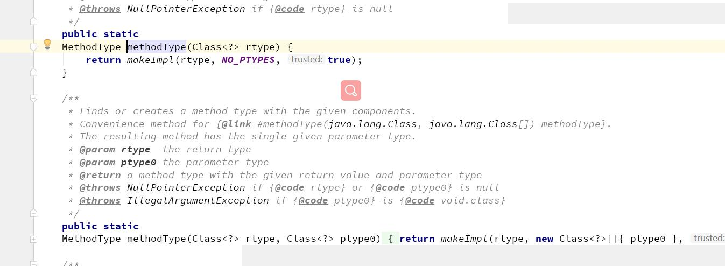Click the fold end marker after the IllegalArgumentException line
Screen dimensions: 725x266
33,213
